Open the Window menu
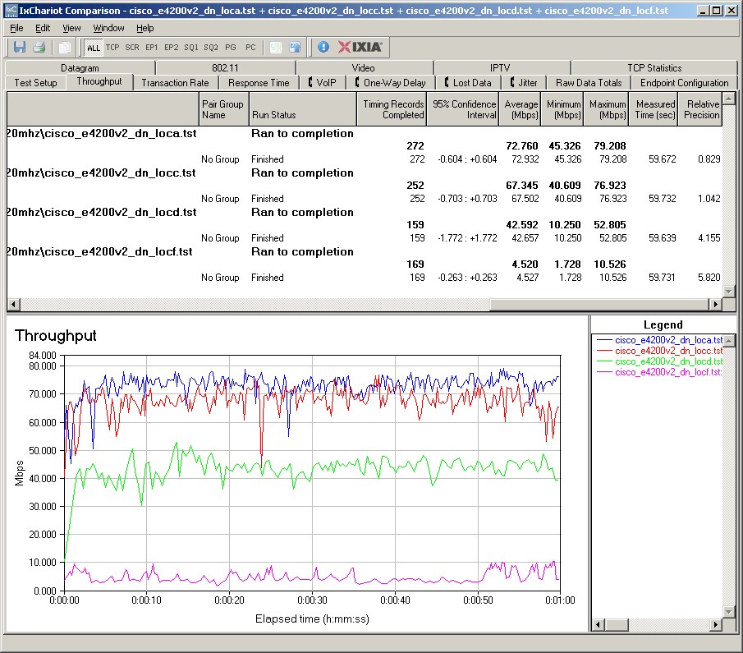The width and height of the screenshot is (743, 653). pyautogui.click(x=108, y=28)
